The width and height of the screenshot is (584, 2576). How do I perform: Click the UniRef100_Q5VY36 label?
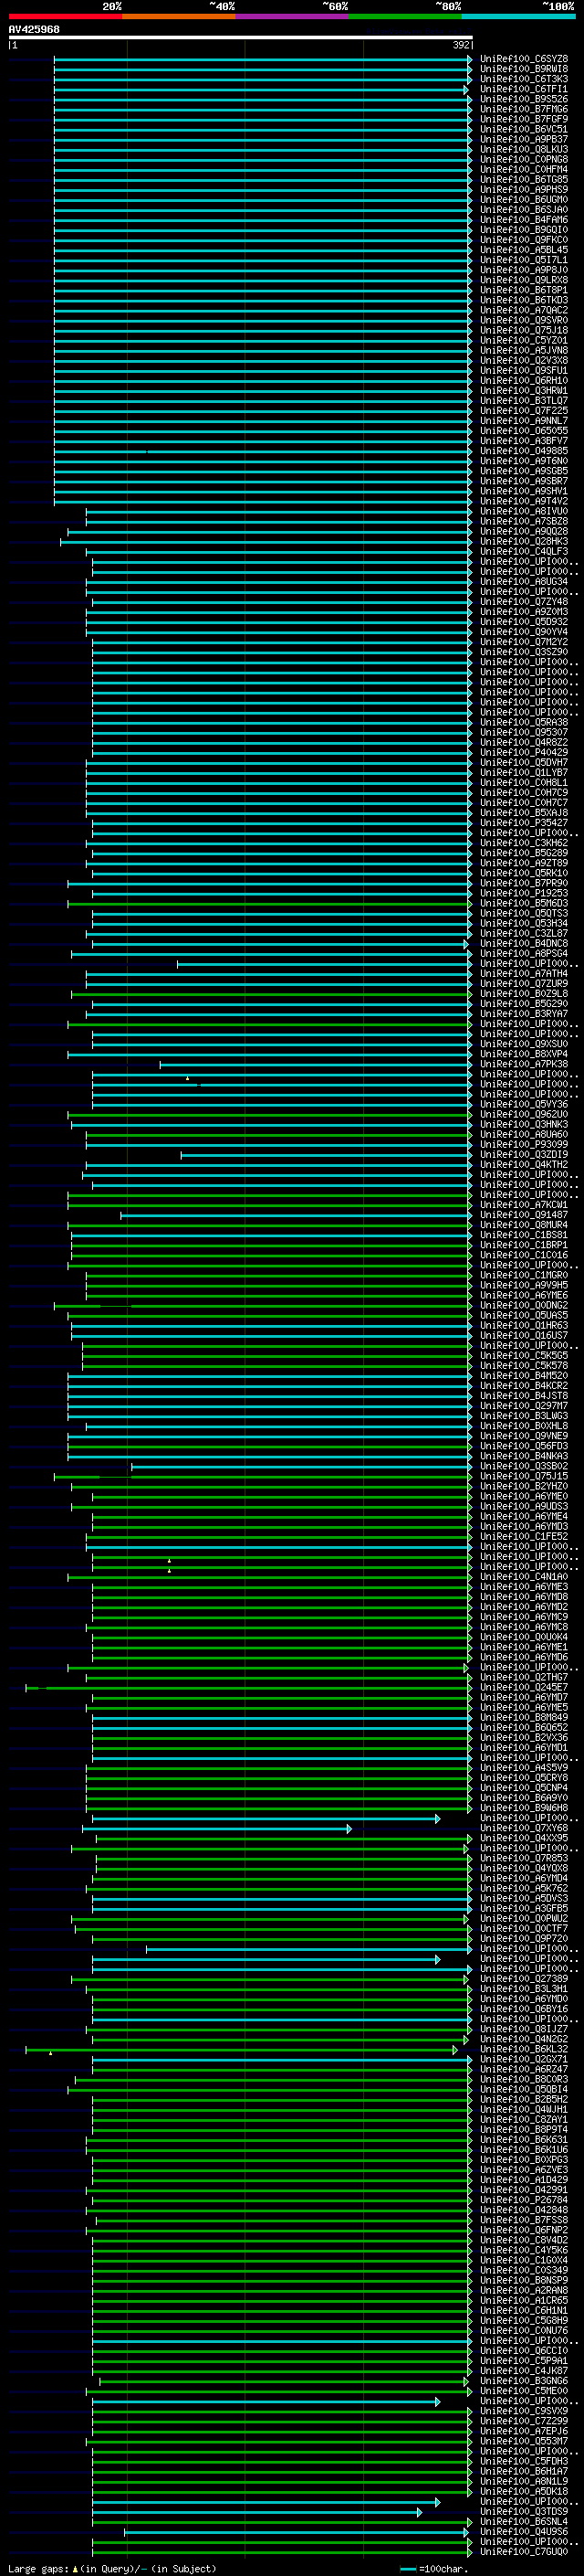tap(524, 1104)
